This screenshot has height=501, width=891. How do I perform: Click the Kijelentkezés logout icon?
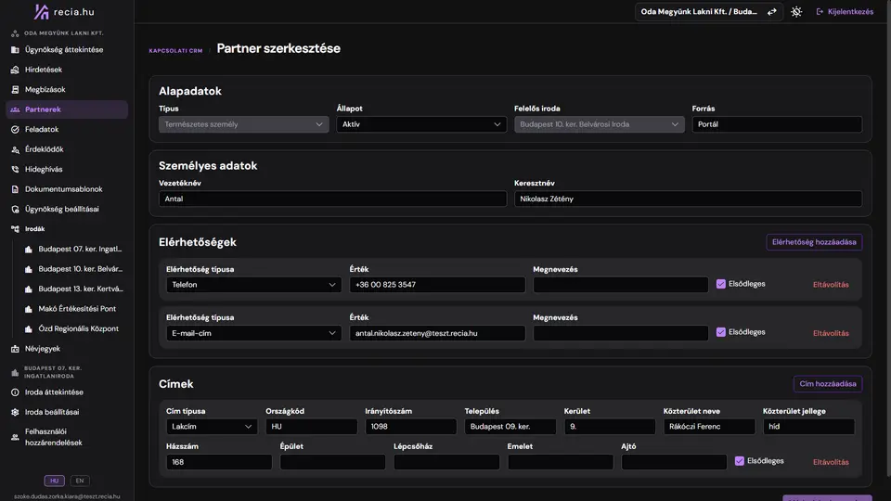point(820,12)
